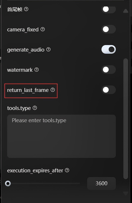The height and width of the screenshot is (203, 132).
Task: Click the help icon beside 首尾帧
Action: click(26, 9)
